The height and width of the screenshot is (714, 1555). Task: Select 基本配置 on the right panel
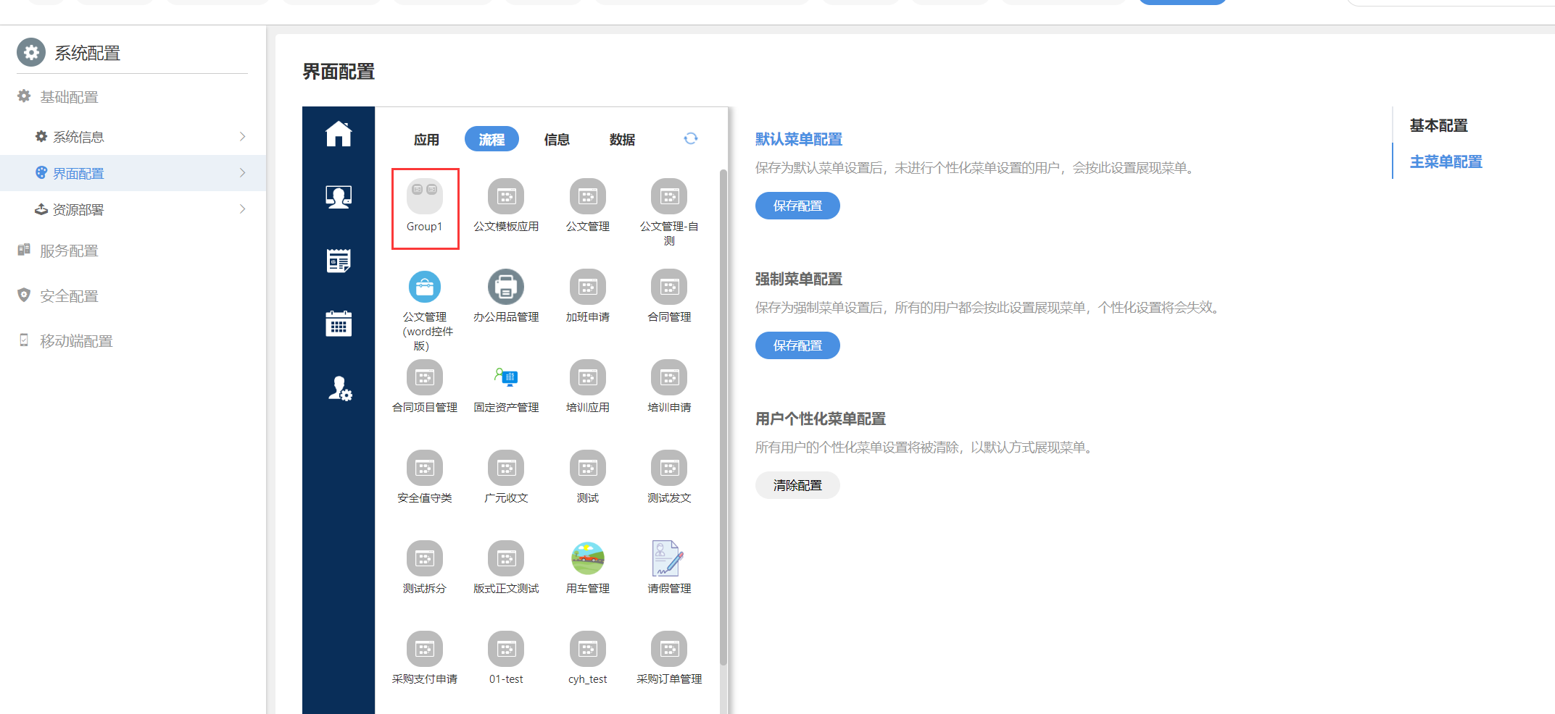point(1438,125)
